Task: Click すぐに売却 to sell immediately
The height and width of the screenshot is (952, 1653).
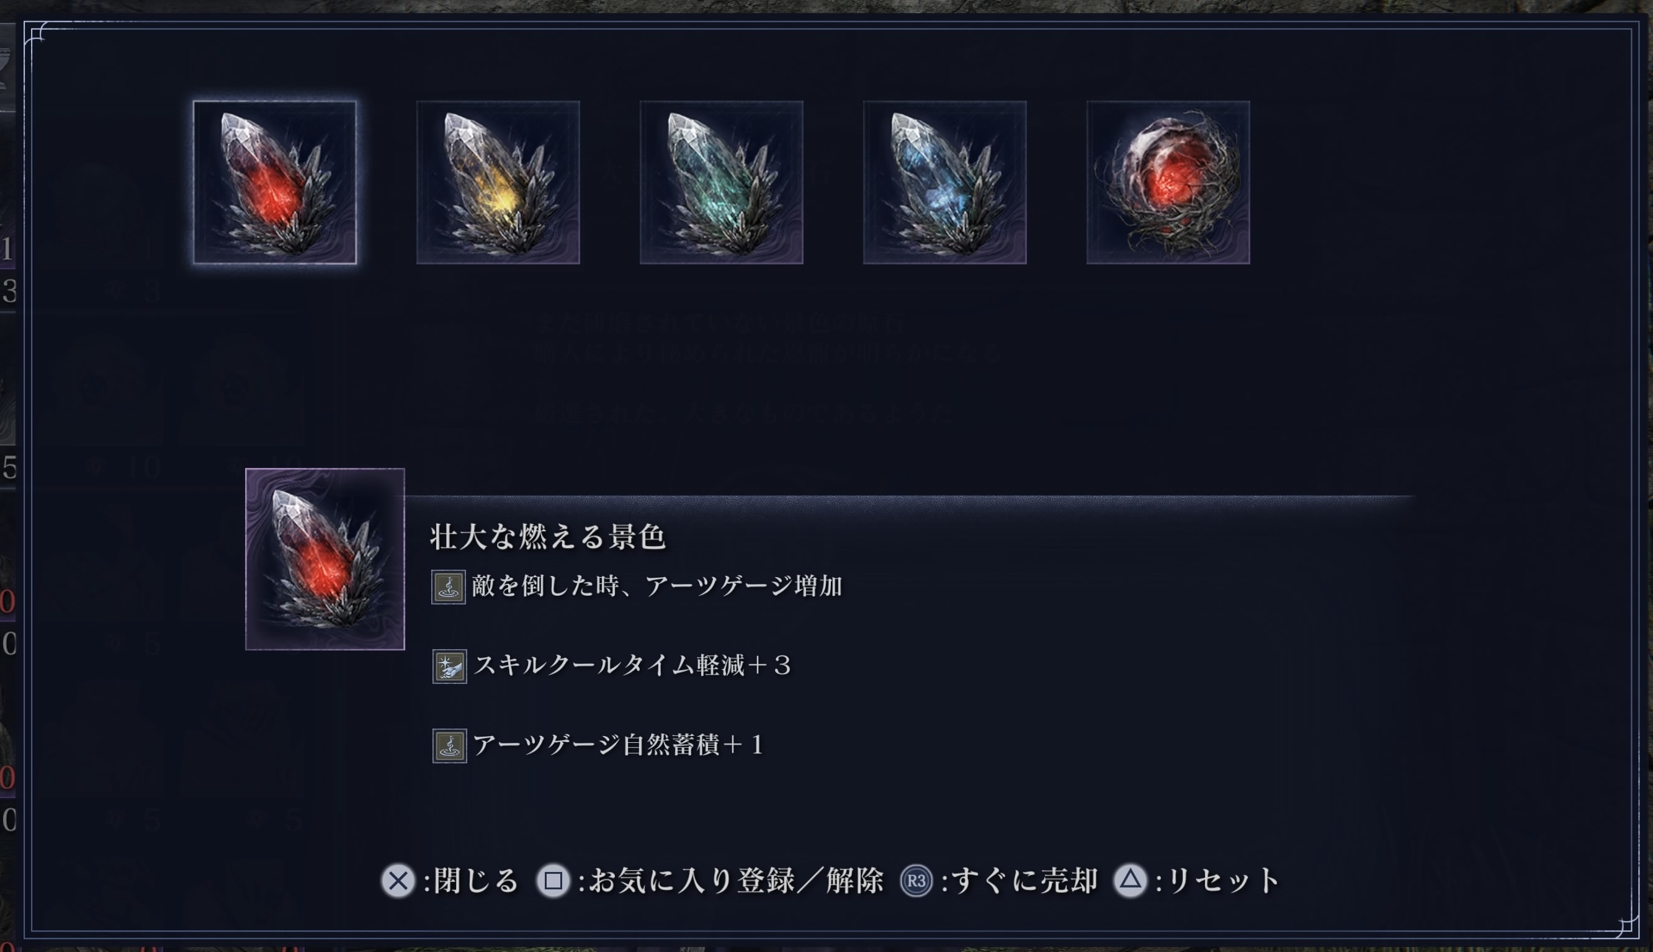Action: coord(1024,880)
